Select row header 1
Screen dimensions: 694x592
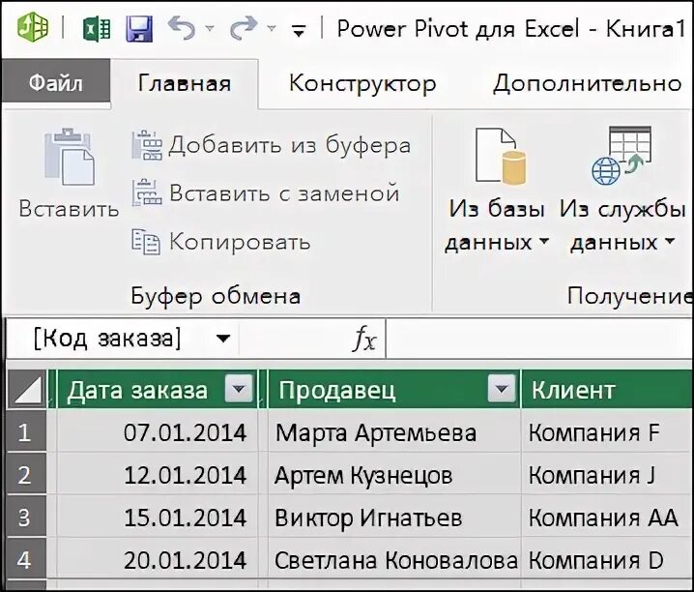tap(26, 431)
